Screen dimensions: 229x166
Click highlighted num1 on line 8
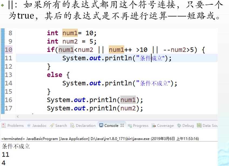coord(70,33)
